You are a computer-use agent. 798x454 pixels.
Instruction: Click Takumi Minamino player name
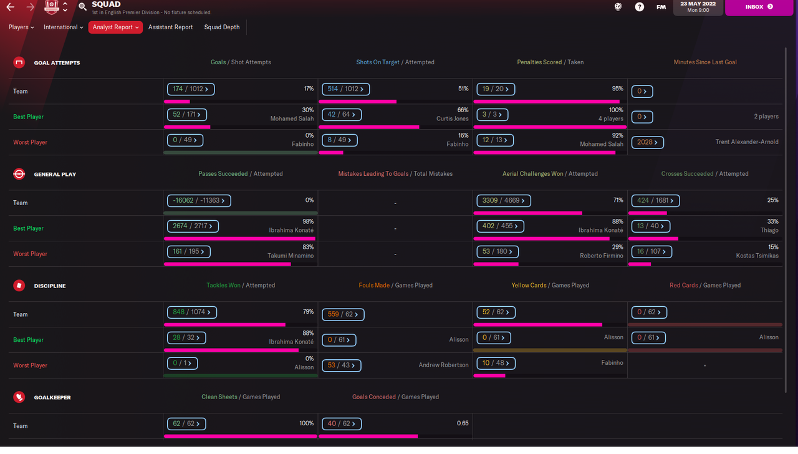pos(290,256)
